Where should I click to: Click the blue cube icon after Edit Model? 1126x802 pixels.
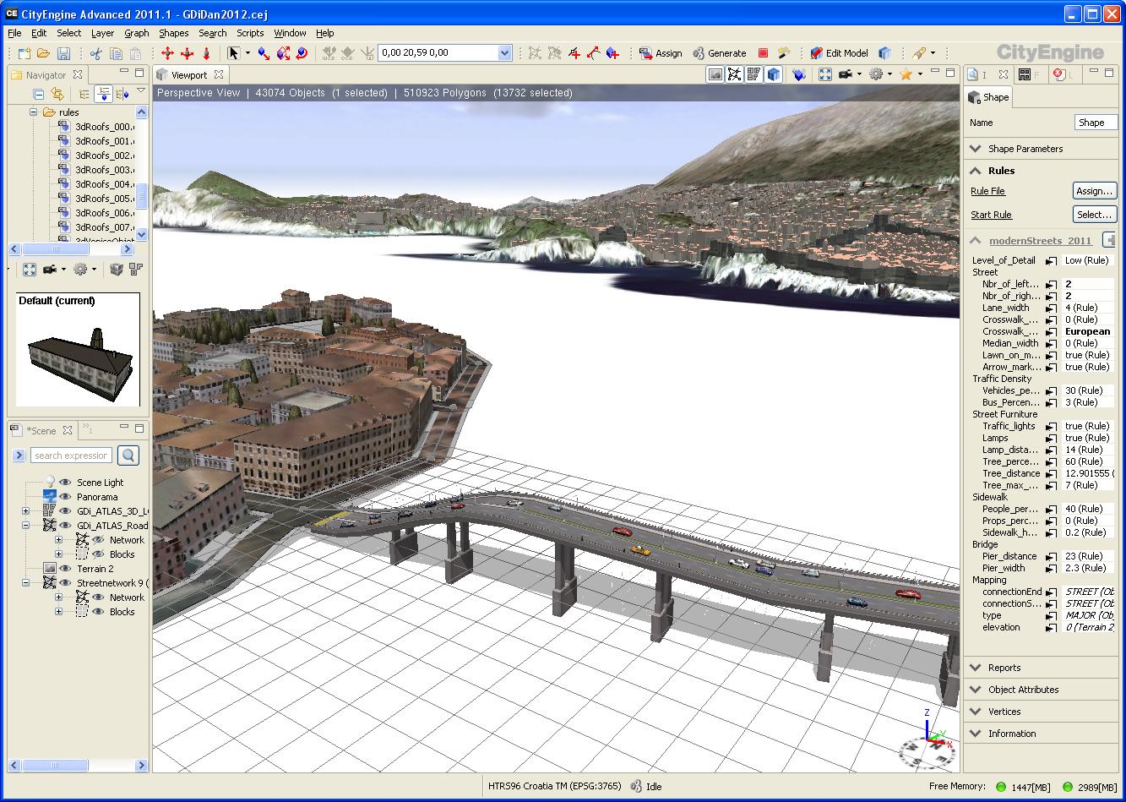(884, 53)
